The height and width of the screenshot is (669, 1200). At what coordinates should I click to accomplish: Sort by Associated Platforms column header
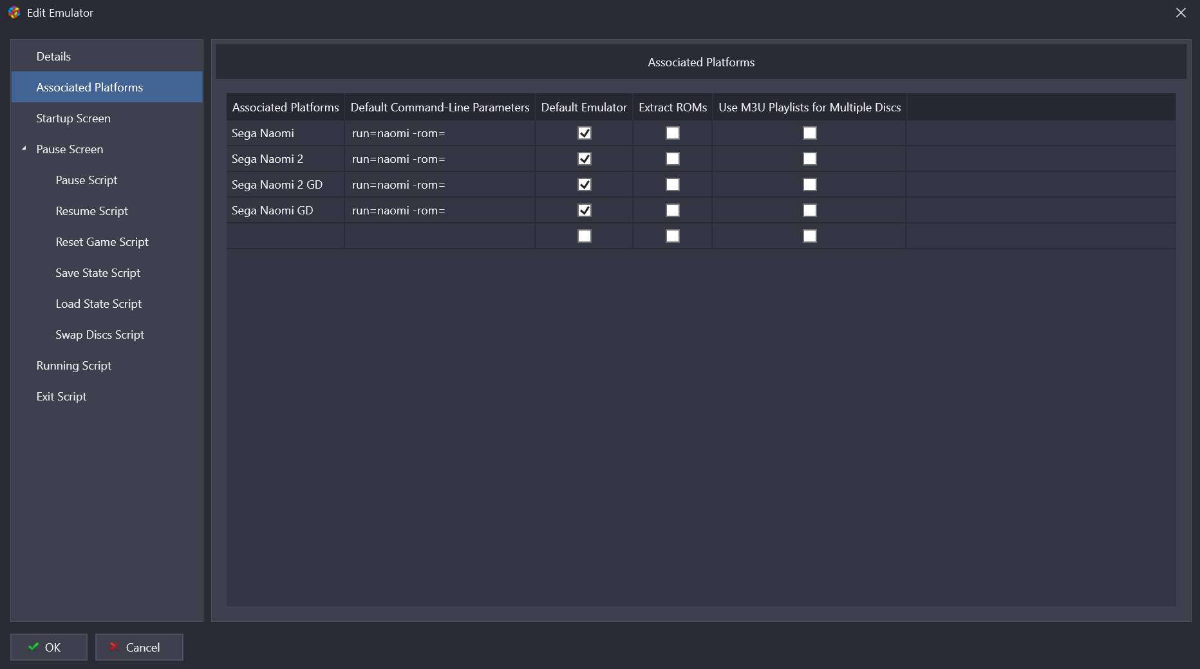[285, 107]
